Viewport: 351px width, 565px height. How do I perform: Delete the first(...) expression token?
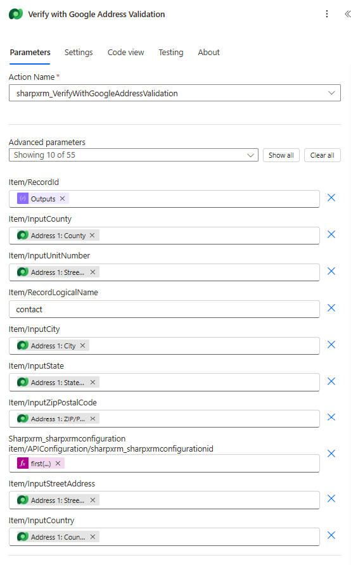pos(58,464)
